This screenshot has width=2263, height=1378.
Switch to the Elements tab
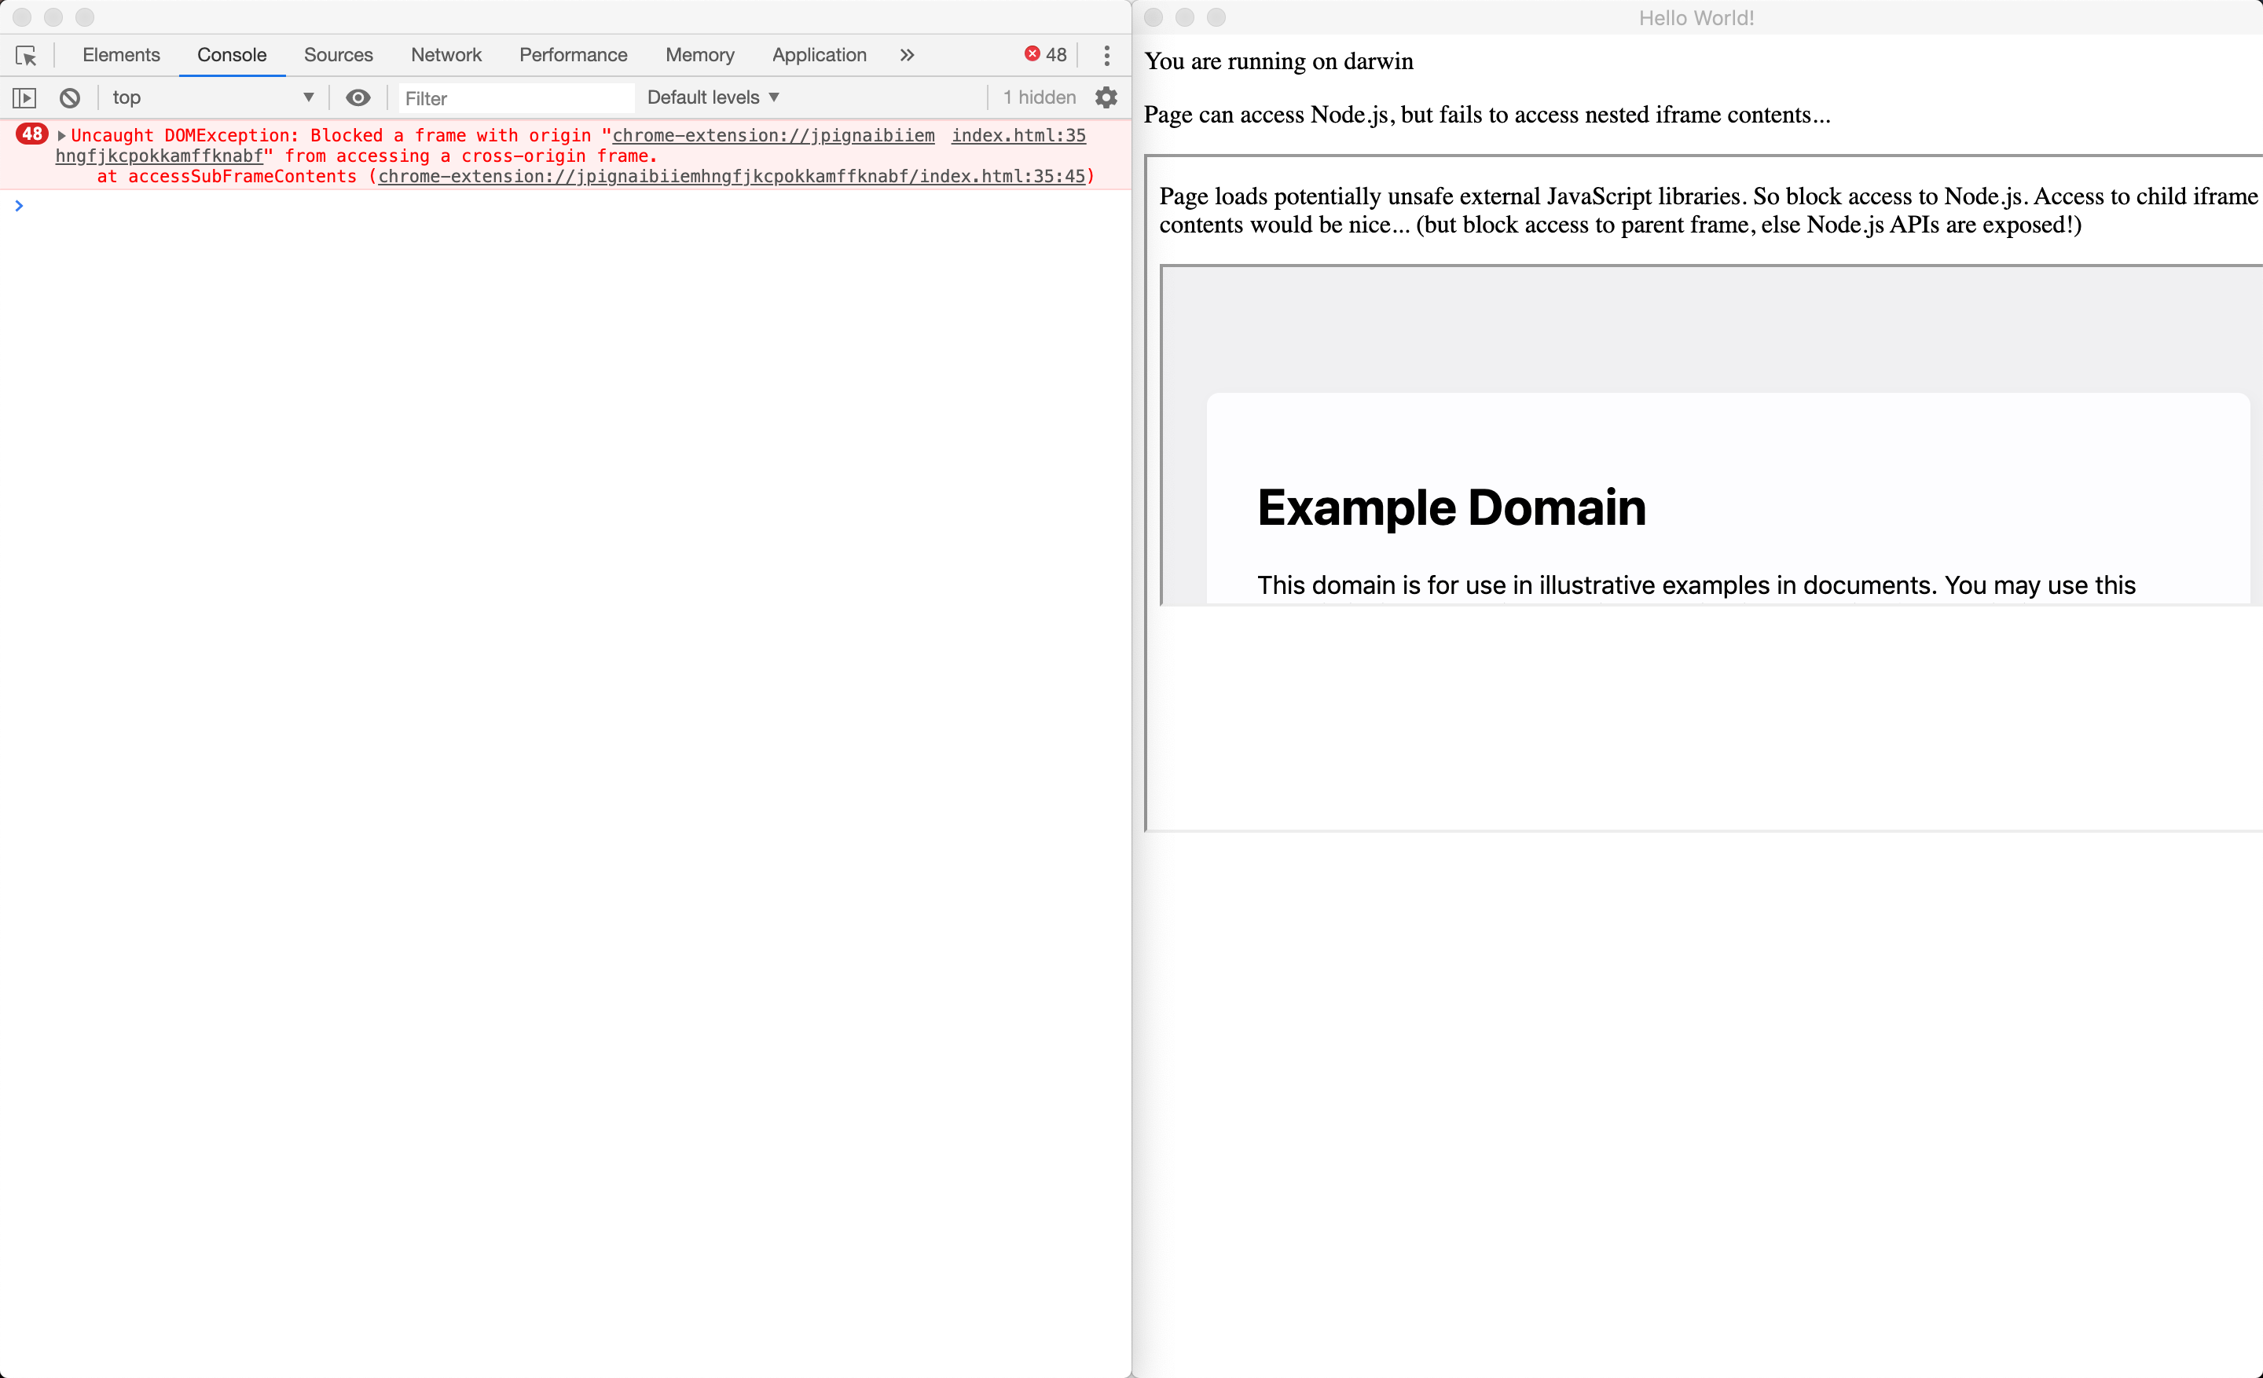click(x=121, y=55)
